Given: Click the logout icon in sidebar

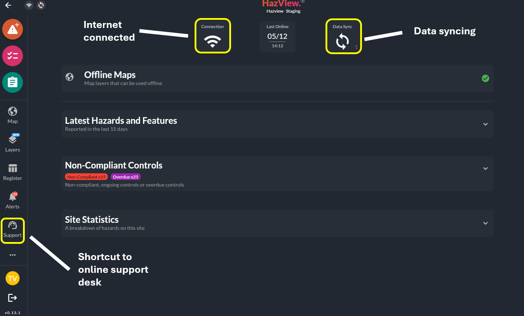Looking at the screenshot, I should (12, 298).
